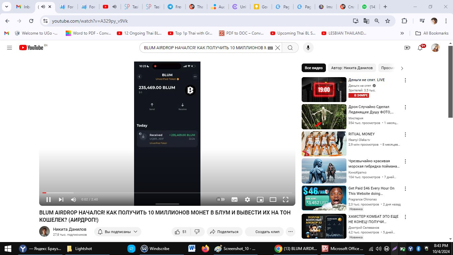Open YouTube guide hamburger menu
453x255 pixels.
pyautogui.click(x=9, y=48)
